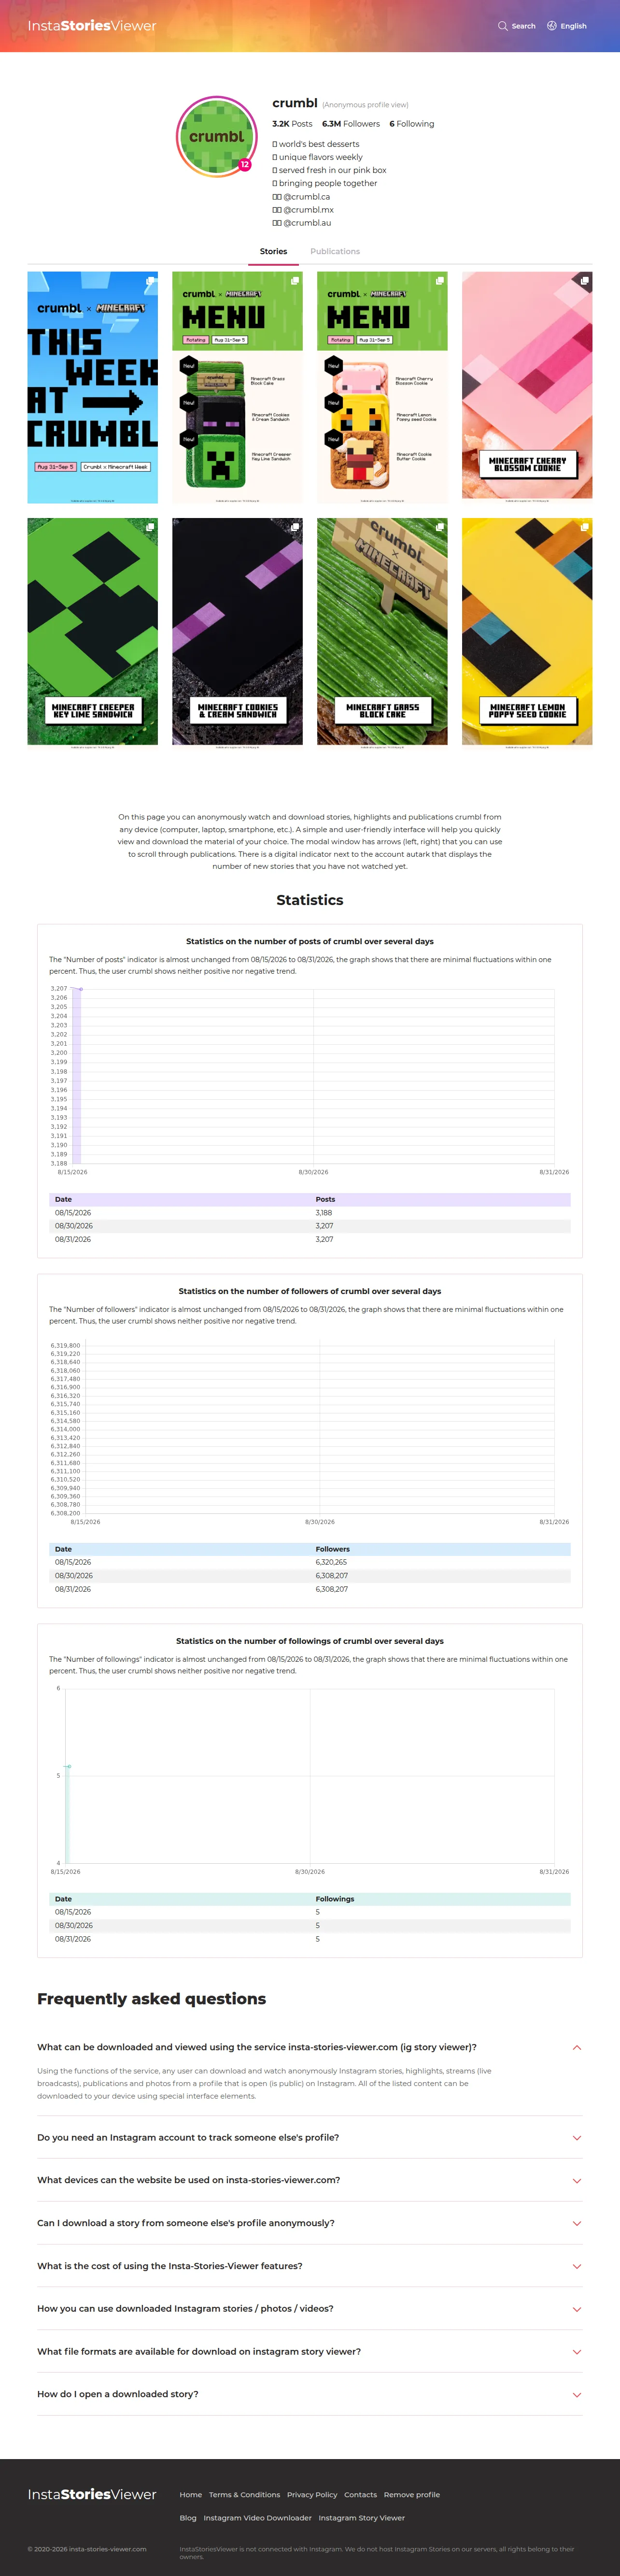Click multi-image icon on This Week story

coord(150,281)
